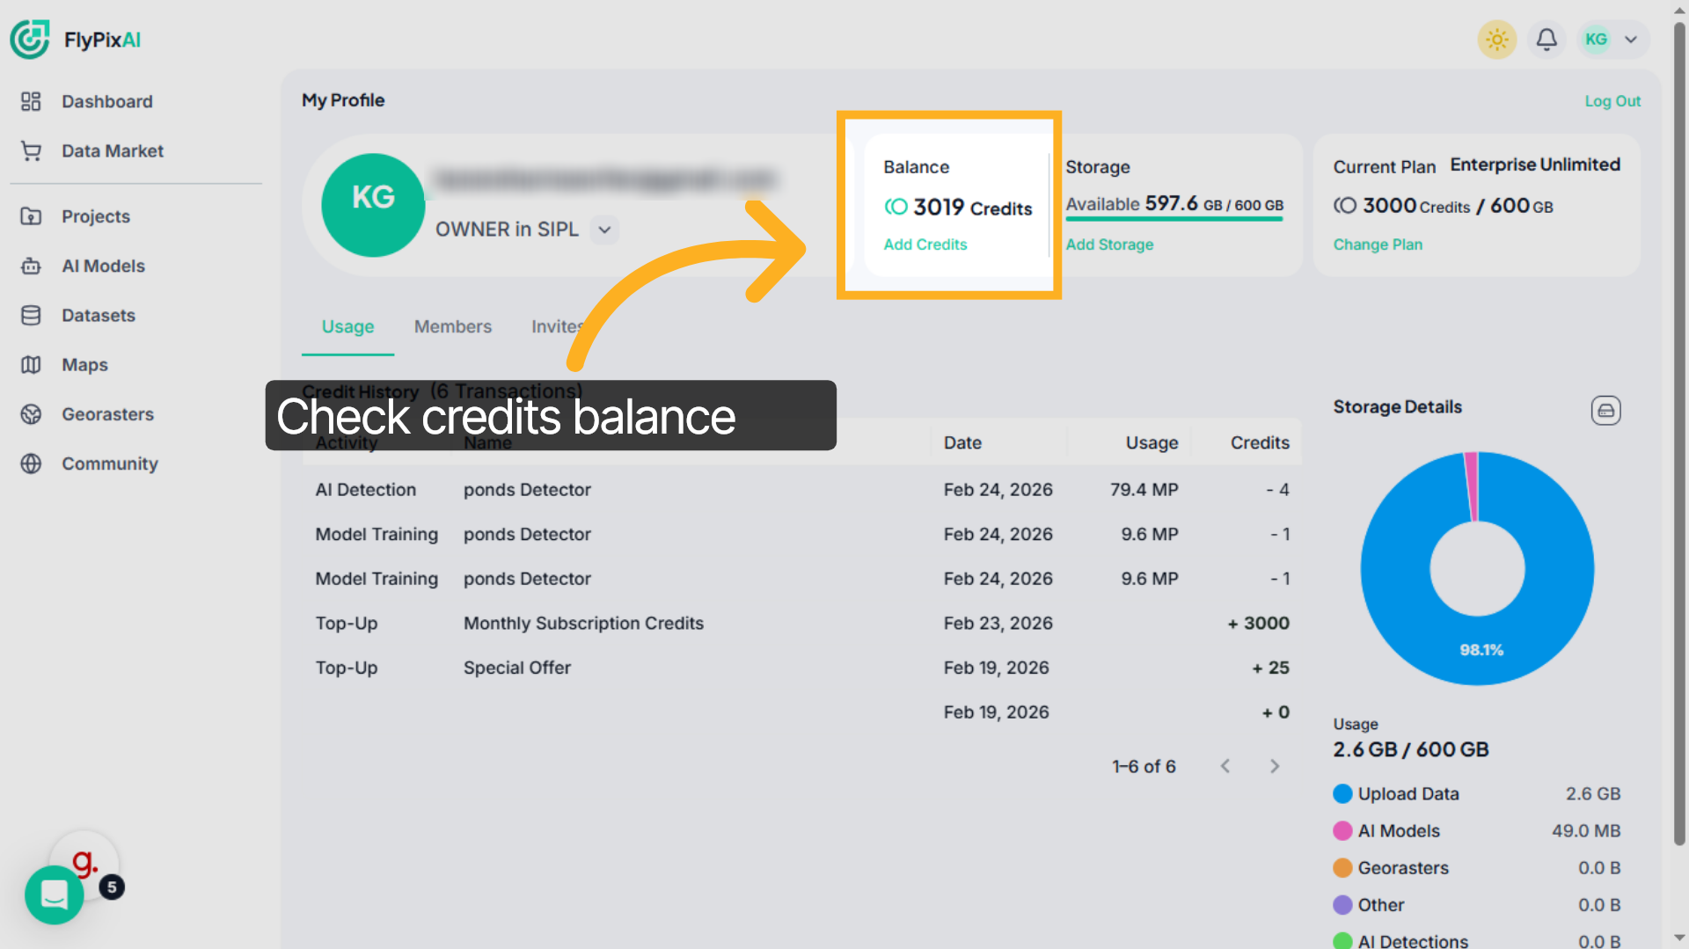Screen dimensions: 1689x949
Task: Open Community from the sidebar
Action: tap(109, 464)
